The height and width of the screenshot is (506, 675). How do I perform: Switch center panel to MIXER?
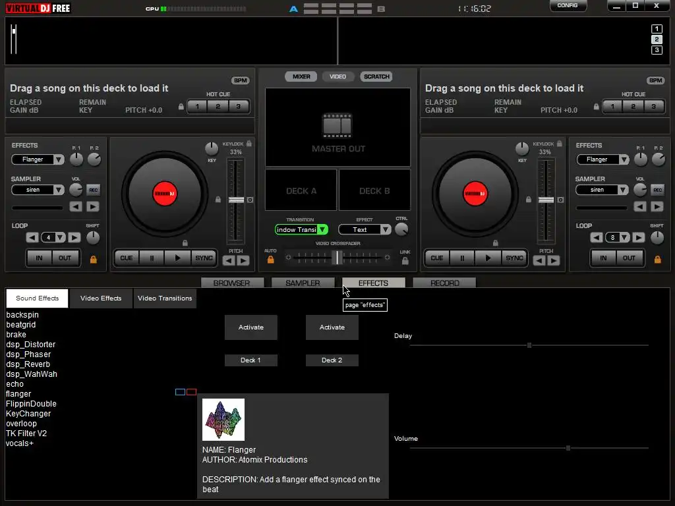pos(301,76)
